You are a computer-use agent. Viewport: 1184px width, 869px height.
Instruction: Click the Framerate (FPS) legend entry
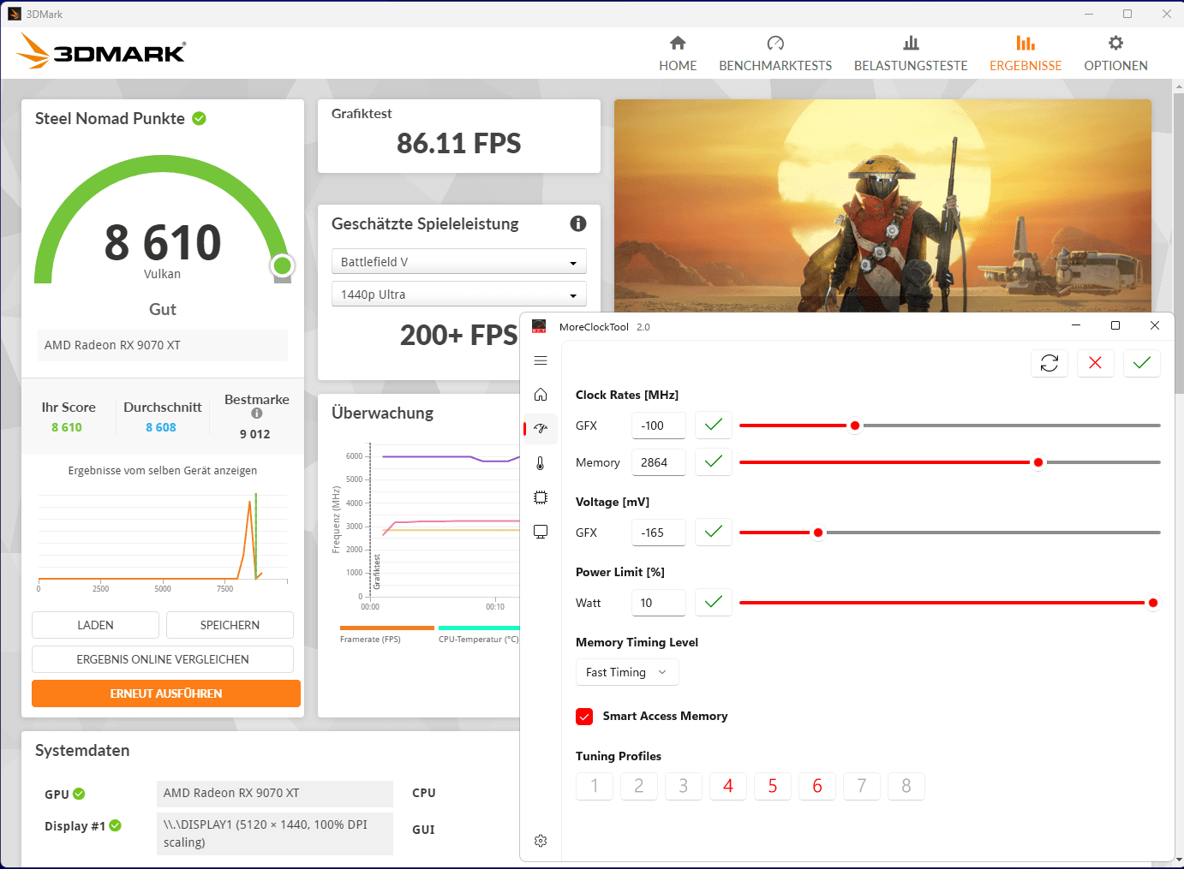[370, 640]
